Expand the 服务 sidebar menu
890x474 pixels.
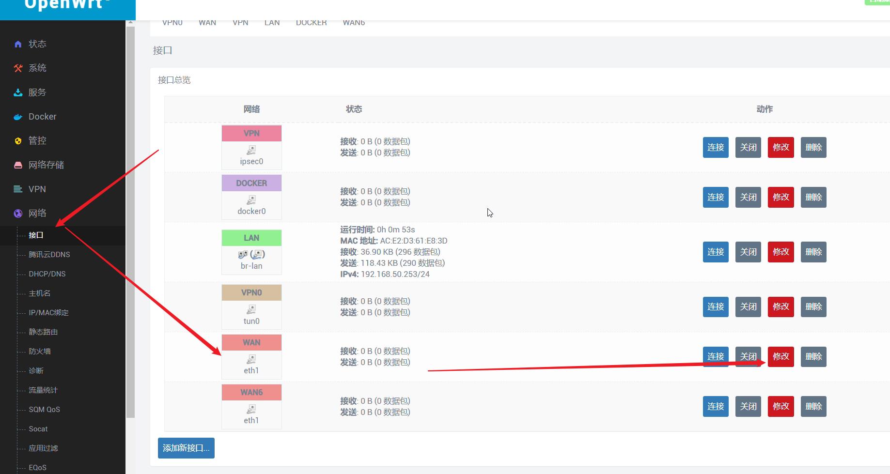coord(37,92)
